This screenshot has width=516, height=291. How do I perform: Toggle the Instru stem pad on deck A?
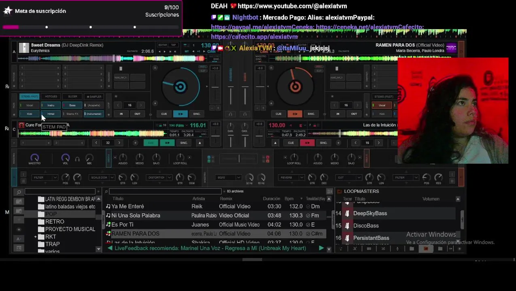pos(51,105)
